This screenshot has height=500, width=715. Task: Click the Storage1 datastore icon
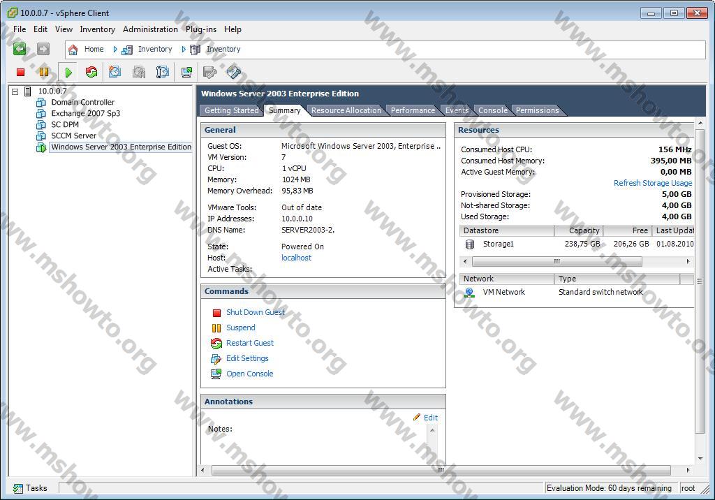(470, 244)
